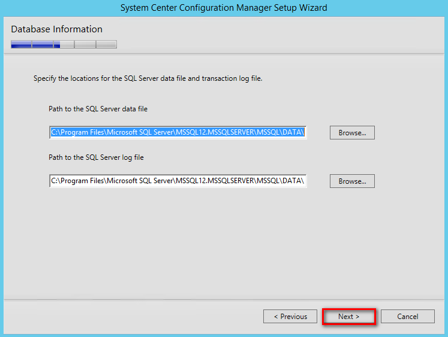Click the 'Specify the locations' instruction text
The height and width of the screenshot is (337, 448).
[x=148, y=78]
